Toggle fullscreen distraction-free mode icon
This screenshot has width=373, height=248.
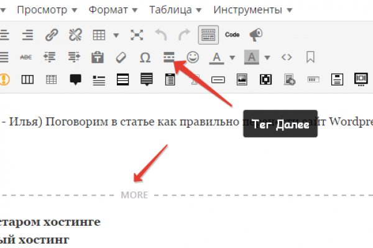point(136,35)
